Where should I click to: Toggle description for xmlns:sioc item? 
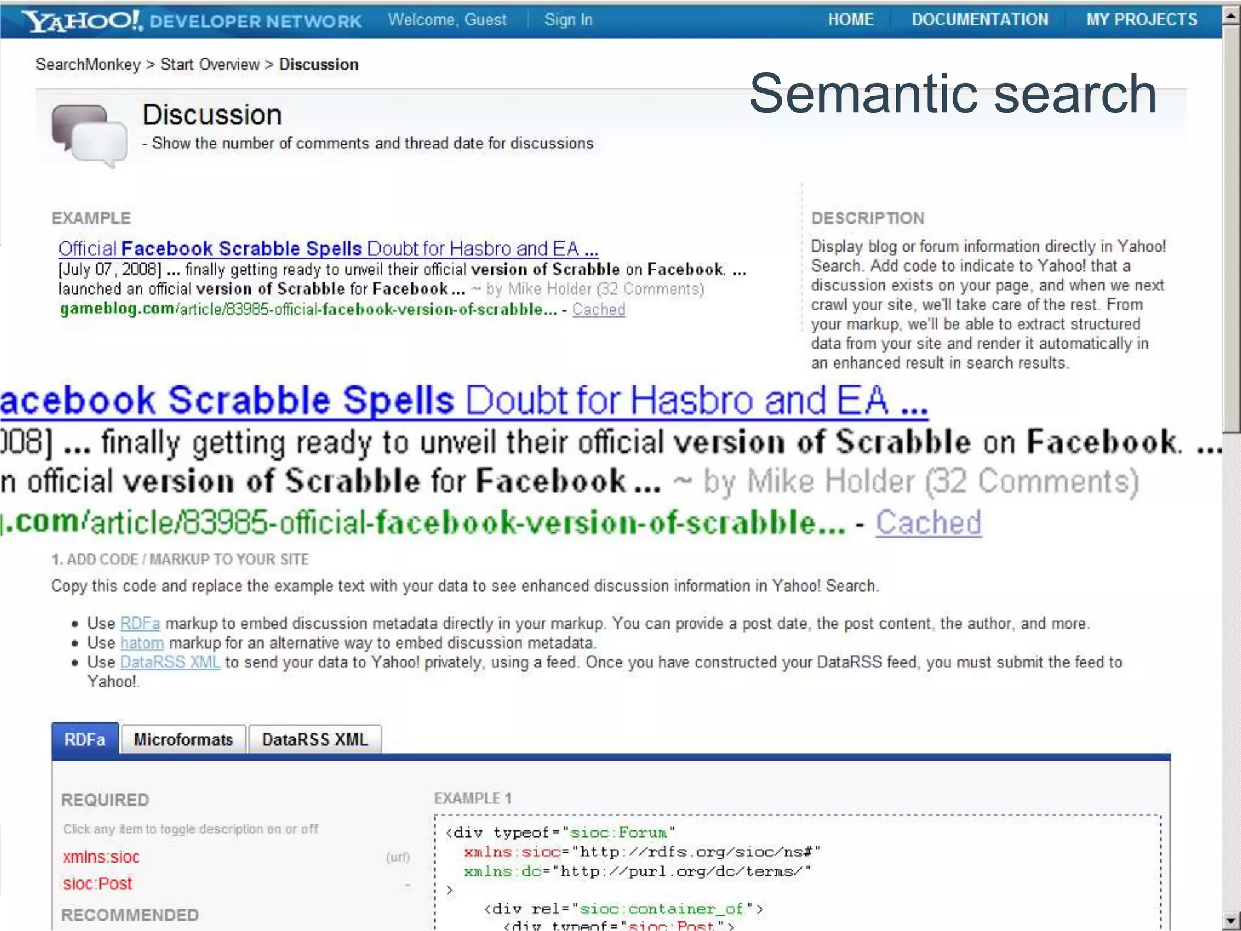tap(101, 857)
